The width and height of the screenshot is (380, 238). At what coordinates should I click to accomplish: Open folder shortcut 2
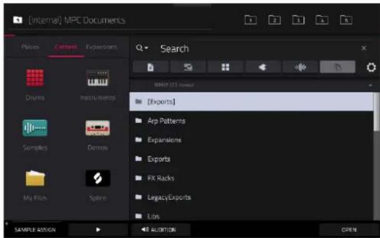[x=274, y=20]
